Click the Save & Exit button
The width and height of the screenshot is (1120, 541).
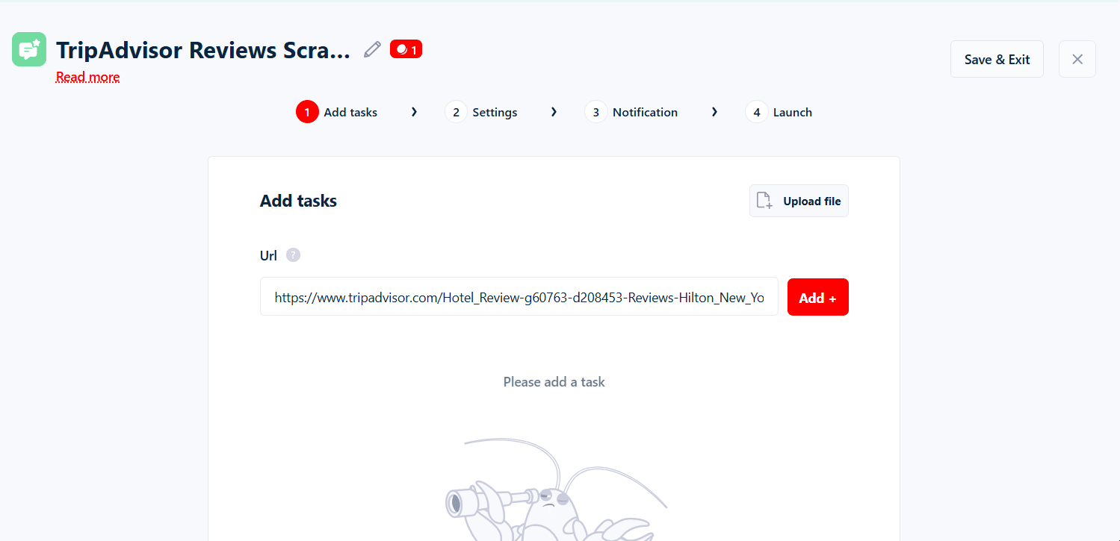(997, 58)
